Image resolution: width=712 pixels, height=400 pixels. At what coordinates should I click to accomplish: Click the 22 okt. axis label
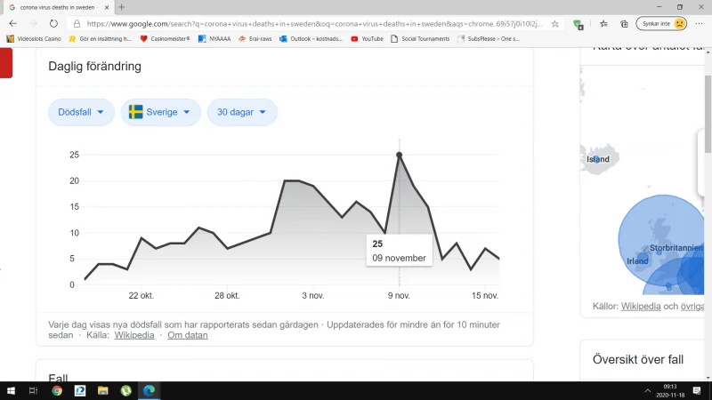tap(142, 296)
